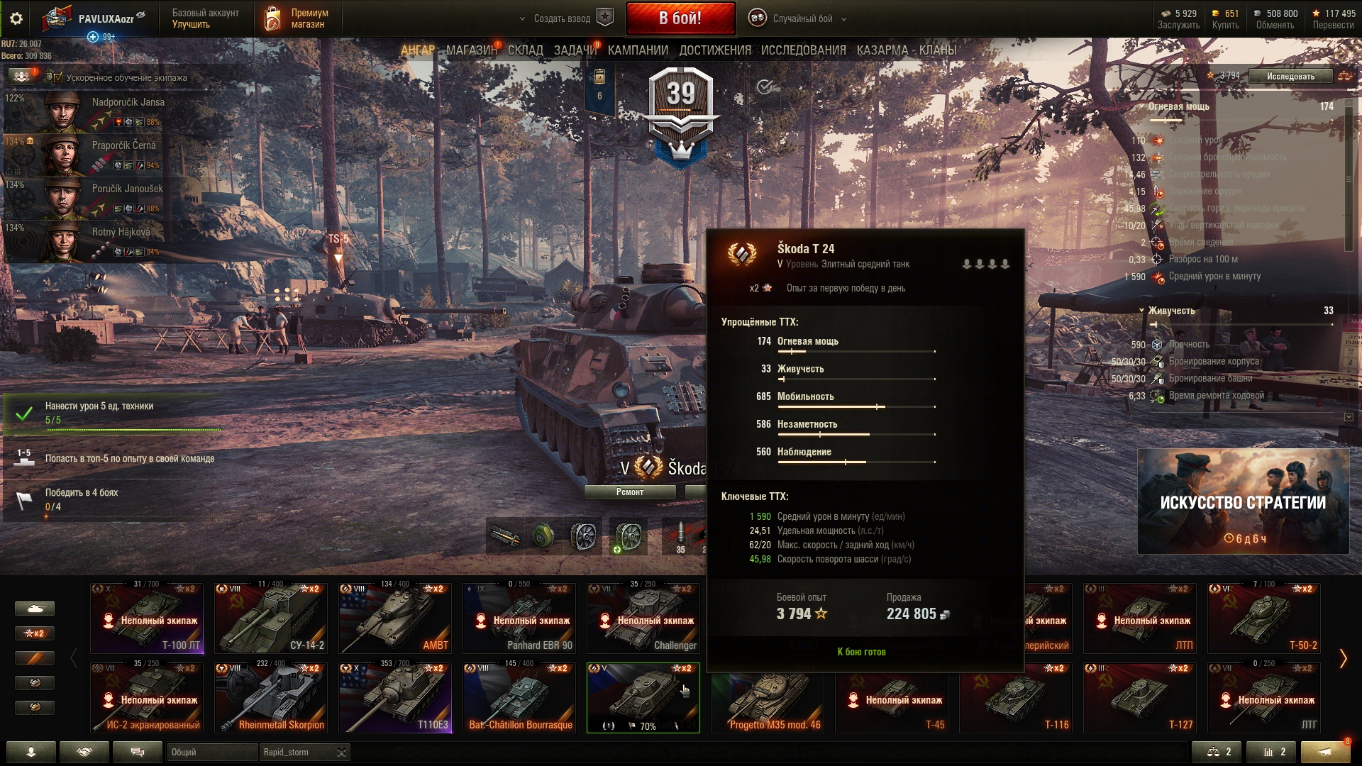Open the vehicle comparison scales icon
This screenshot has width=1362, height=766.
click(x=1216, y=752)
